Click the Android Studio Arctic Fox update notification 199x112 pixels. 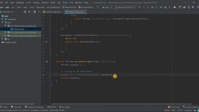32,110
